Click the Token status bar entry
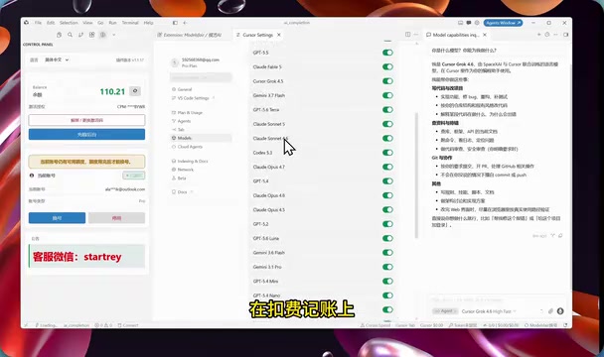604x357 pixels. pos(463,325)
